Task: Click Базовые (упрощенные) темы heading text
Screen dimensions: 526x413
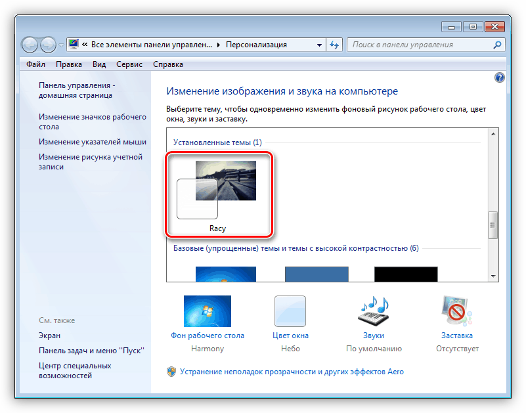Action: pyautogui.click(x=296, y=249)
